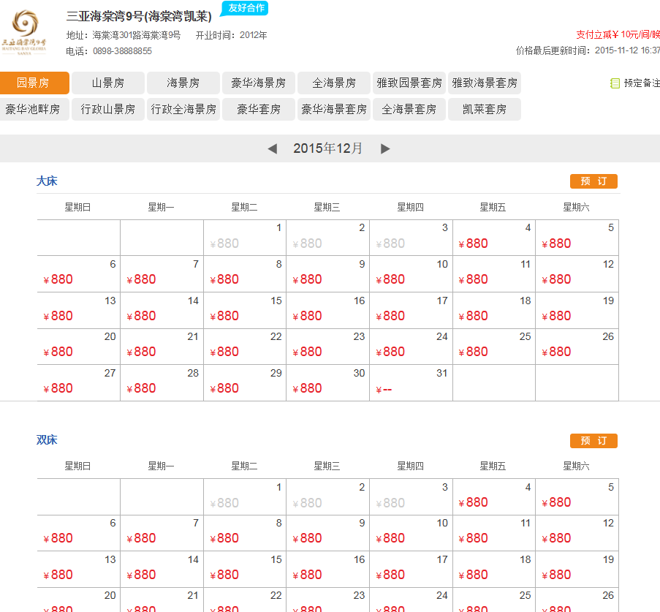Open the 凯莱套房 tab
The image size is (660, 612).
pos(484,110)
